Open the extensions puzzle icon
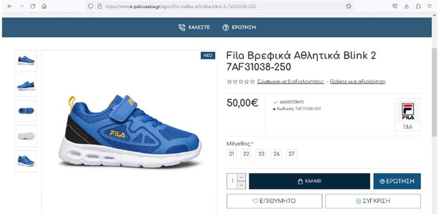 [418, 6]
